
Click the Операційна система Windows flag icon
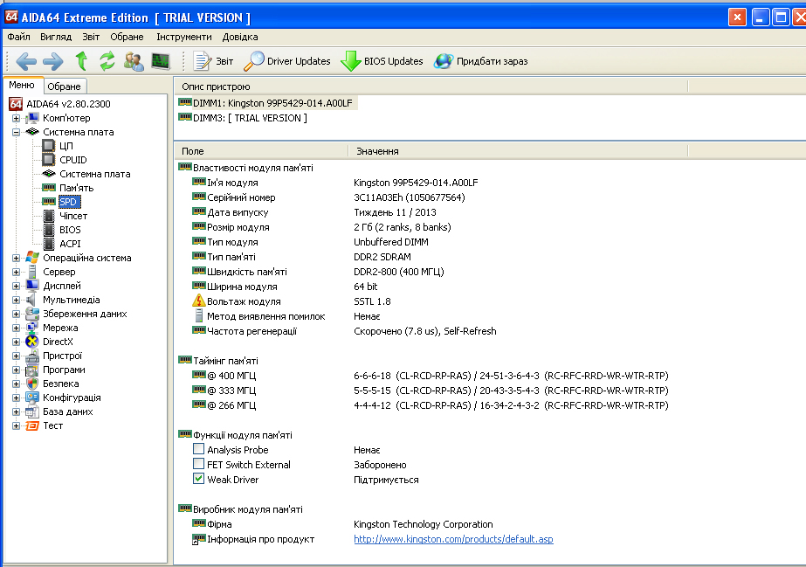[31, 258]
